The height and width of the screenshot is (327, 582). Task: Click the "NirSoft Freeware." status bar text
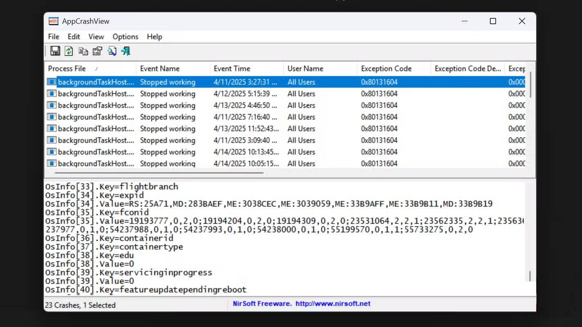(x=262, y=304)
